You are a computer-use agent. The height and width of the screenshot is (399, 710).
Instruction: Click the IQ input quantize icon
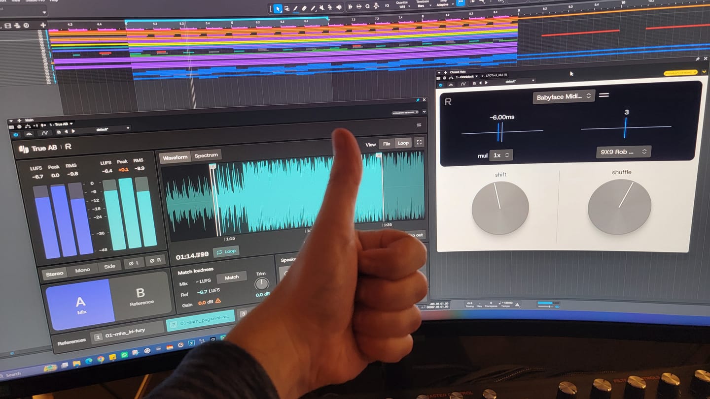coord(387,6)
